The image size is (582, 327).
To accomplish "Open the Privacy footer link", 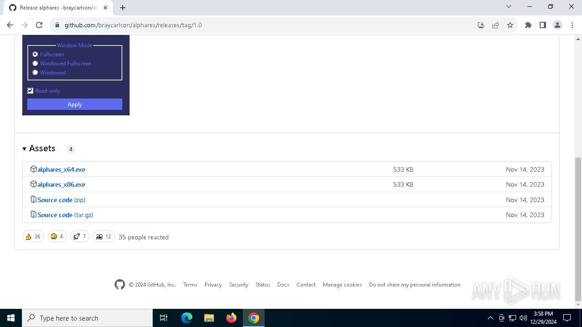I will pos(213,285).
